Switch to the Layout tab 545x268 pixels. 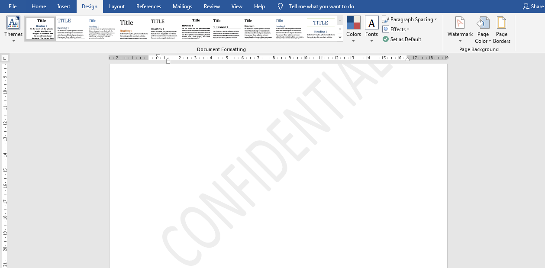tap(117, 6)
